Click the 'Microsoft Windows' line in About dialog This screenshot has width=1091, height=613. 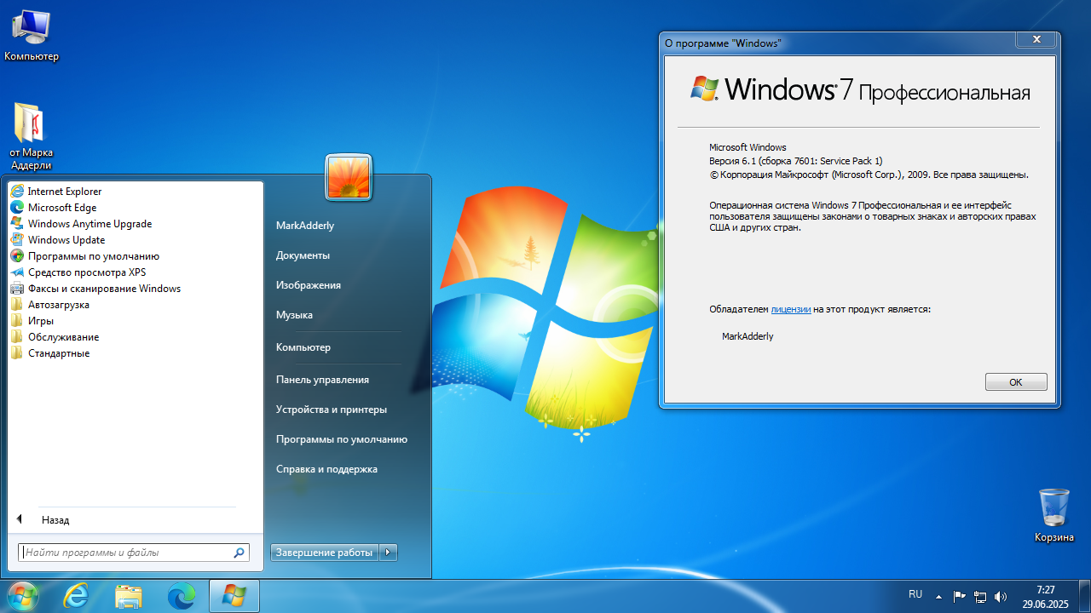point(748,147)
